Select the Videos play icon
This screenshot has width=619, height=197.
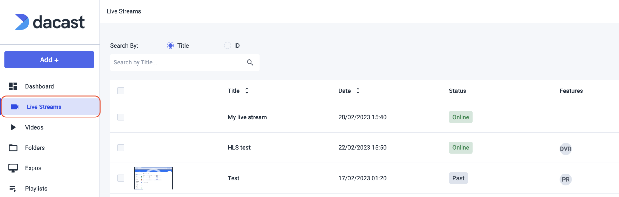(13, 127)
